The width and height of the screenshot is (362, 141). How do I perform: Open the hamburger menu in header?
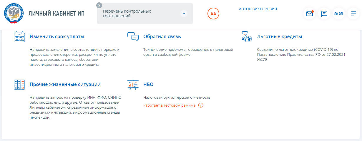click(353, 14)
